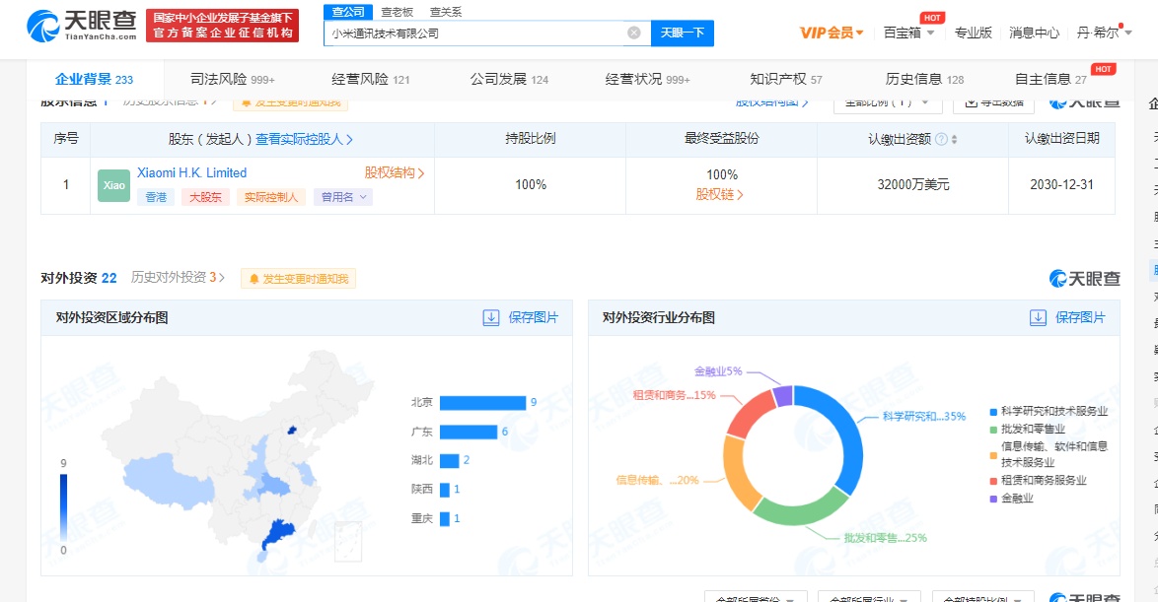Open 历史对外投资 3 link
The image size is (1158, 602).
pos(178,278)
